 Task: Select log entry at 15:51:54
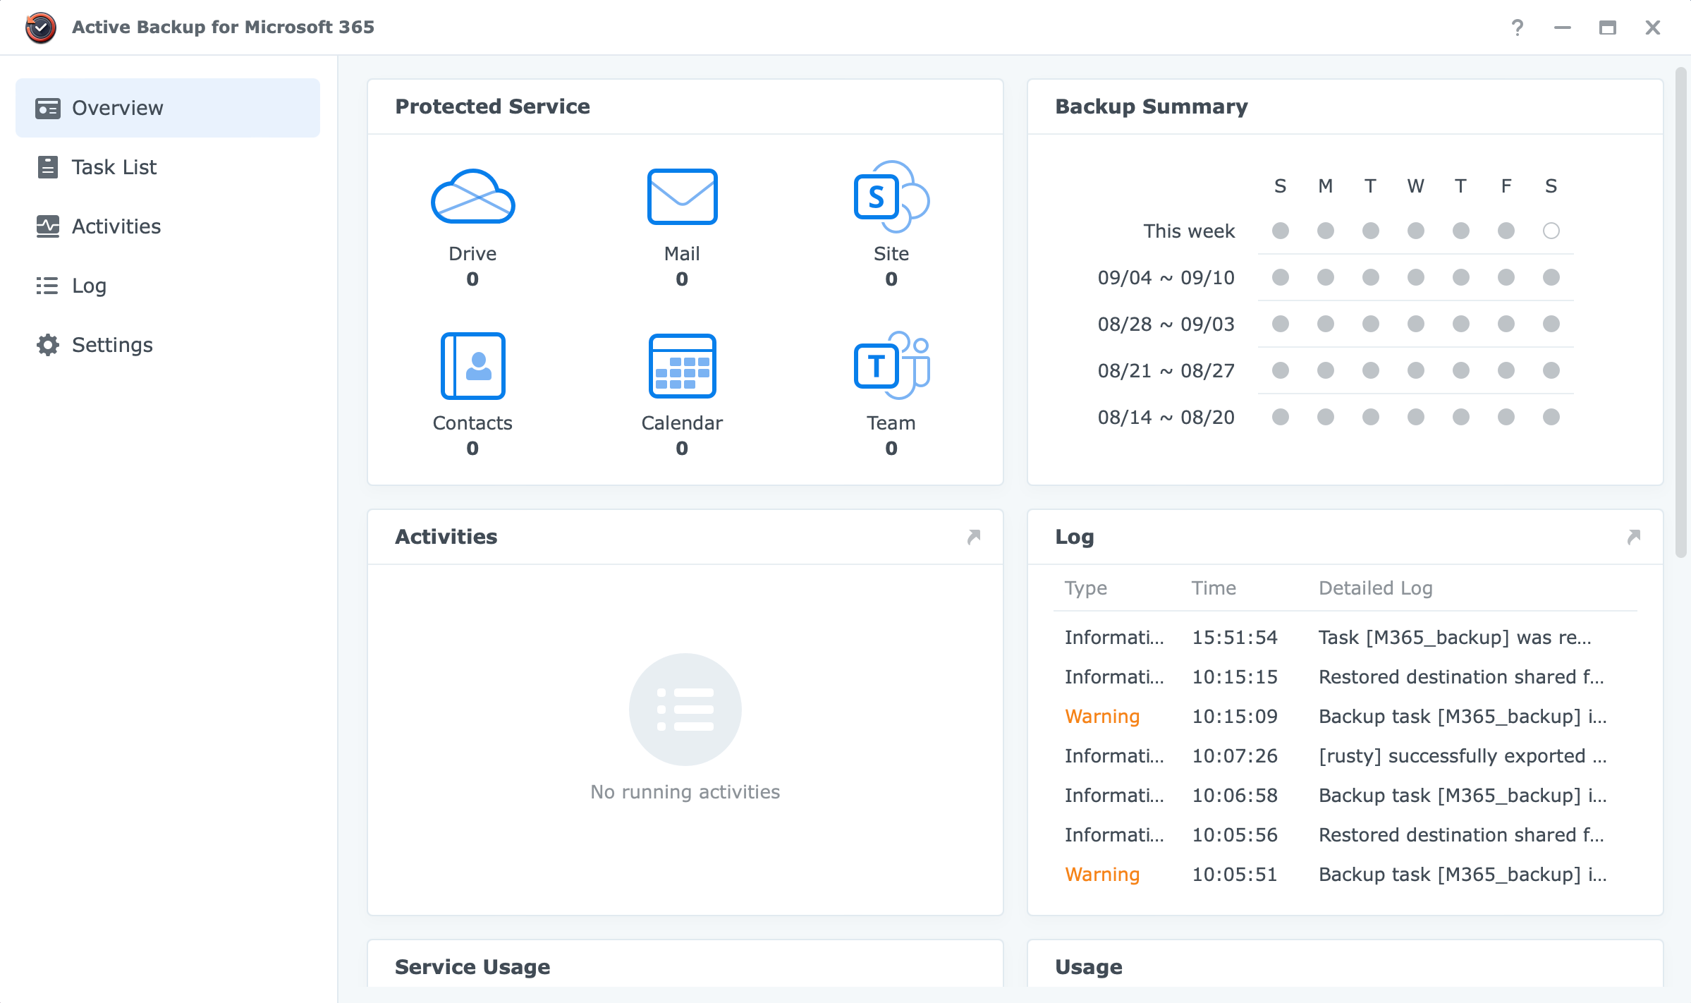1345,638
